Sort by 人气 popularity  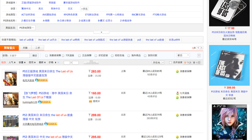[x=12, y=62]
